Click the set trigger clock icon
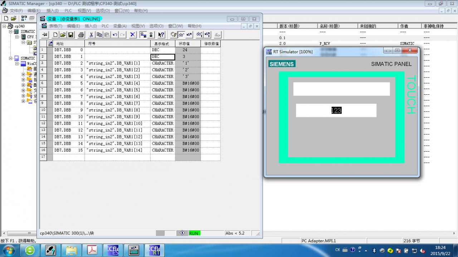This screenshot has width=458, height=257. click(174, 35)
